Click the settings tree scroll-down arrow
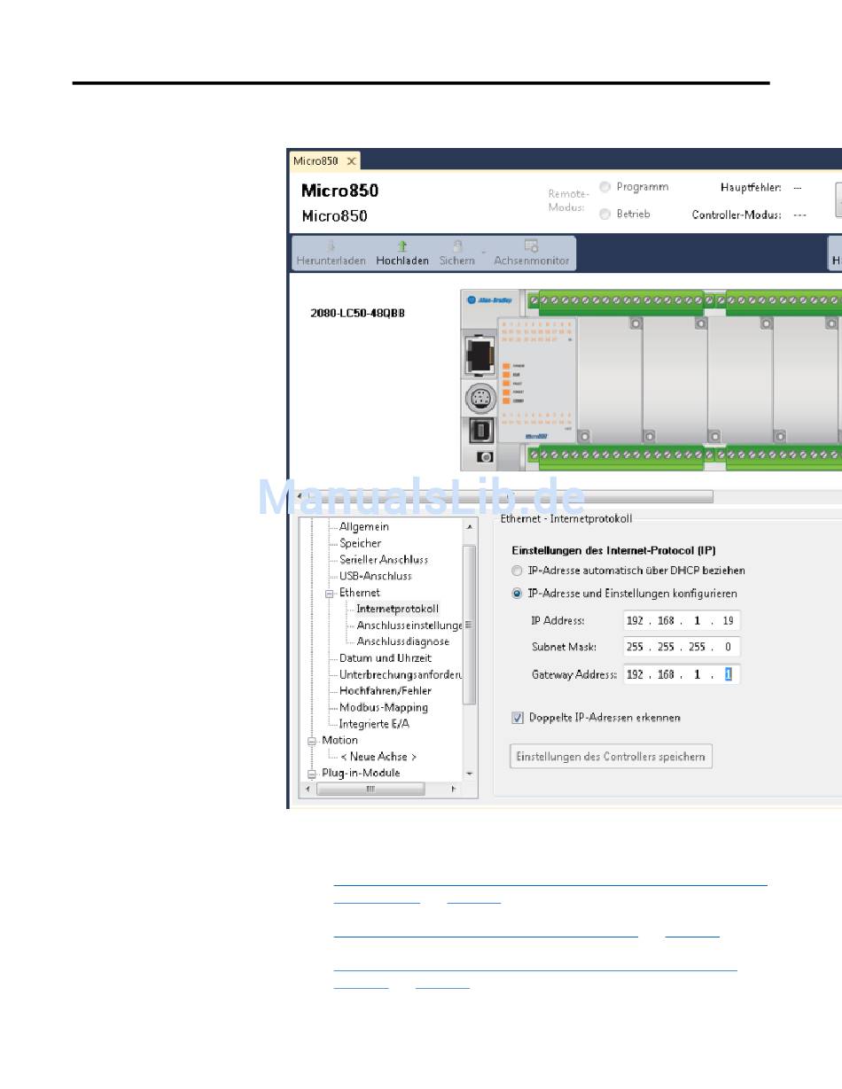The image size is (842, 1089). [470, 774]
